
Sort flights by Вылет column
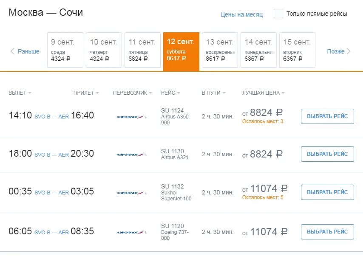pos(20,93)
